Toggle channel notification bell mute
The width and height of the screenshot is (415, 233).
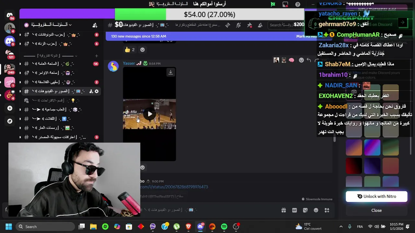tap(239, 25)
